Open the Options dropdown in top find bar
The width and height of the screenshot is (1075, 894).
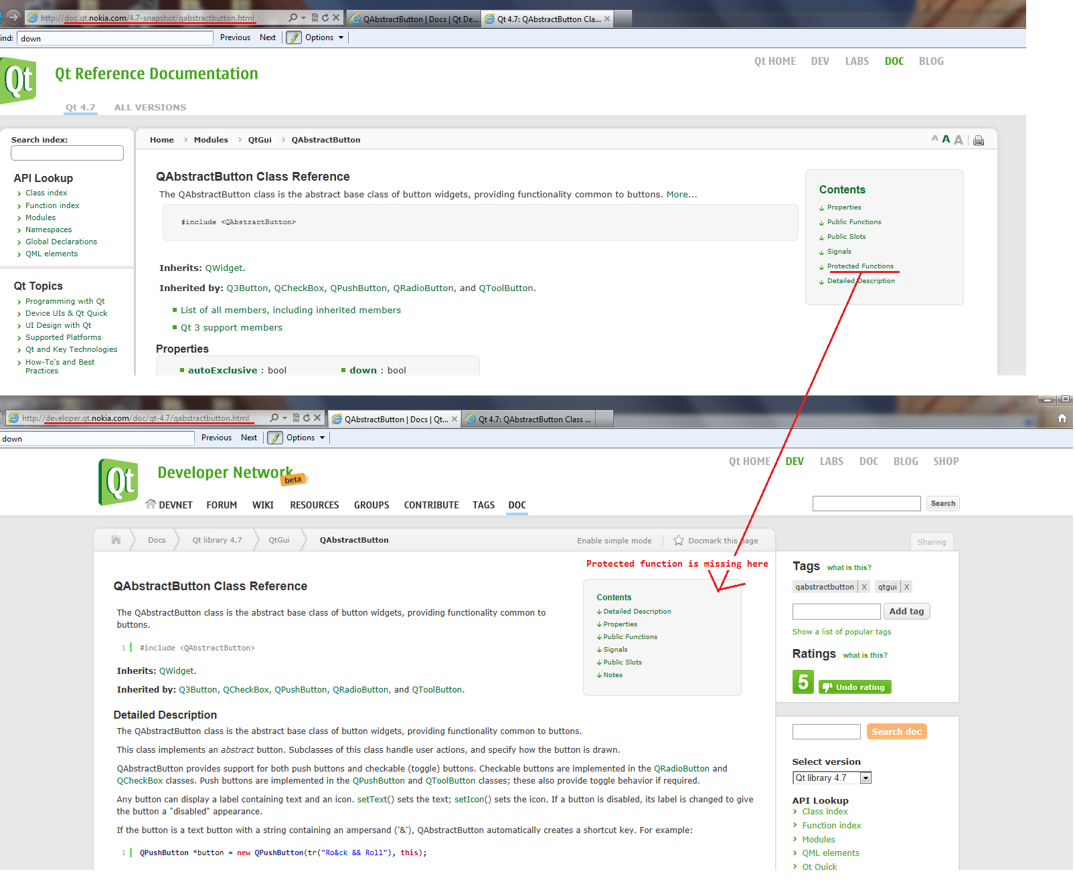coord(324,37)
